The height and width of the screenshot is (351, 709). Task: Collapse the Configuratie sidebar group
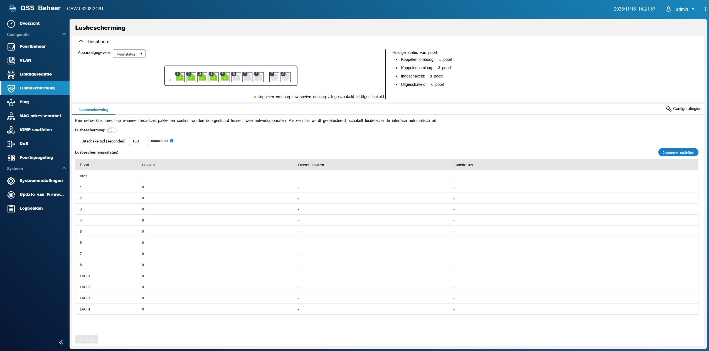point(64,34)
